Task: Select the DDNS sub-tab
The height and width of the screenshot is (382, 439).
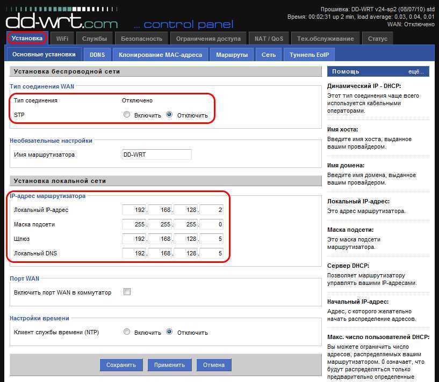Action: pyautogui.click(x=97, y=55)
